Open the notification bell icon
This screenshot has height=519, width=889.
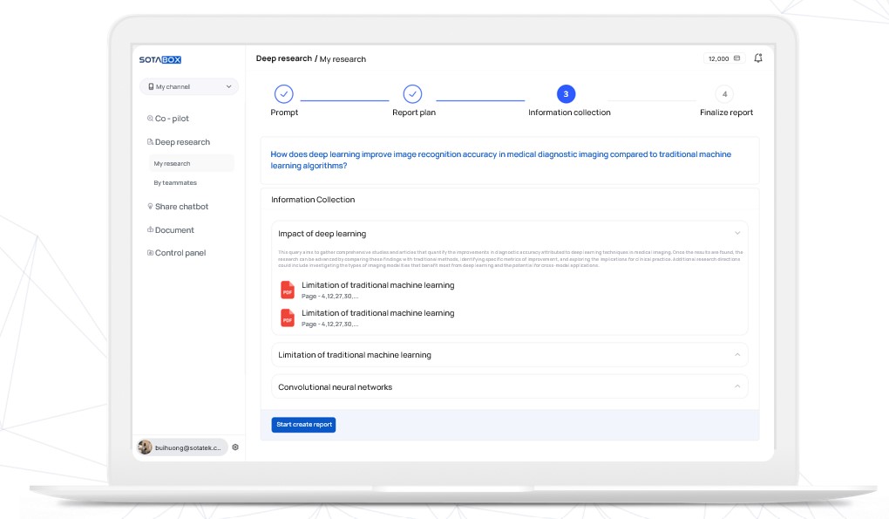pyautogui.click(x=758, y=58)
